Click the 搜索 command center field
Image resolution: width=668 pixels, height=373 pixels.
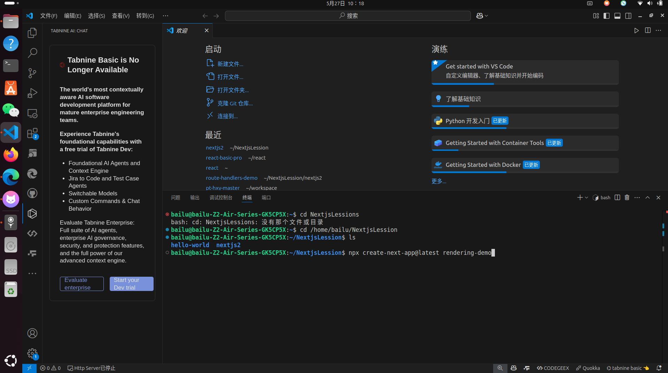348,16
